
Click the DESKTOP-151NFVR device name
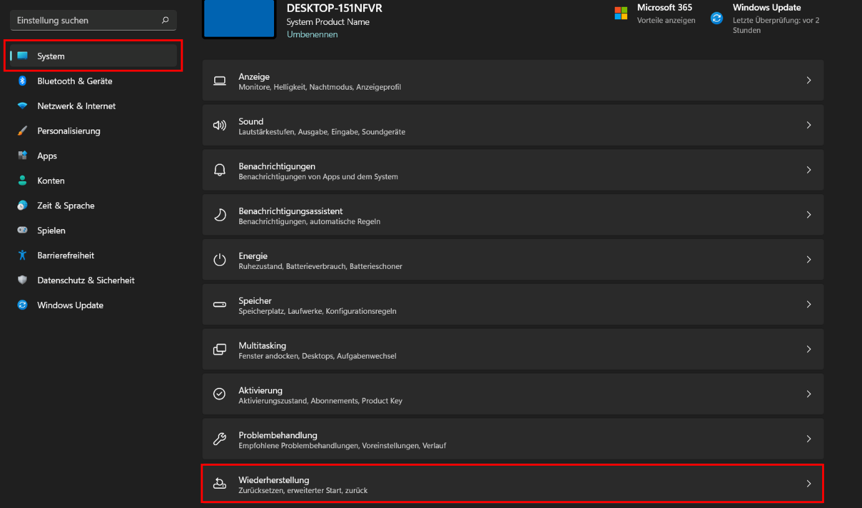click(334, 8)
